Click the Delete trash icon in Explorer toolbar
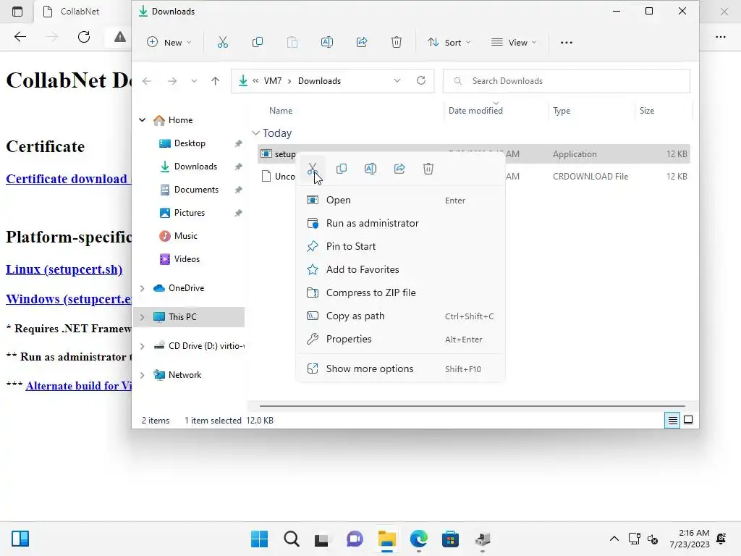 pyautogui.click(x=397, y=43)
